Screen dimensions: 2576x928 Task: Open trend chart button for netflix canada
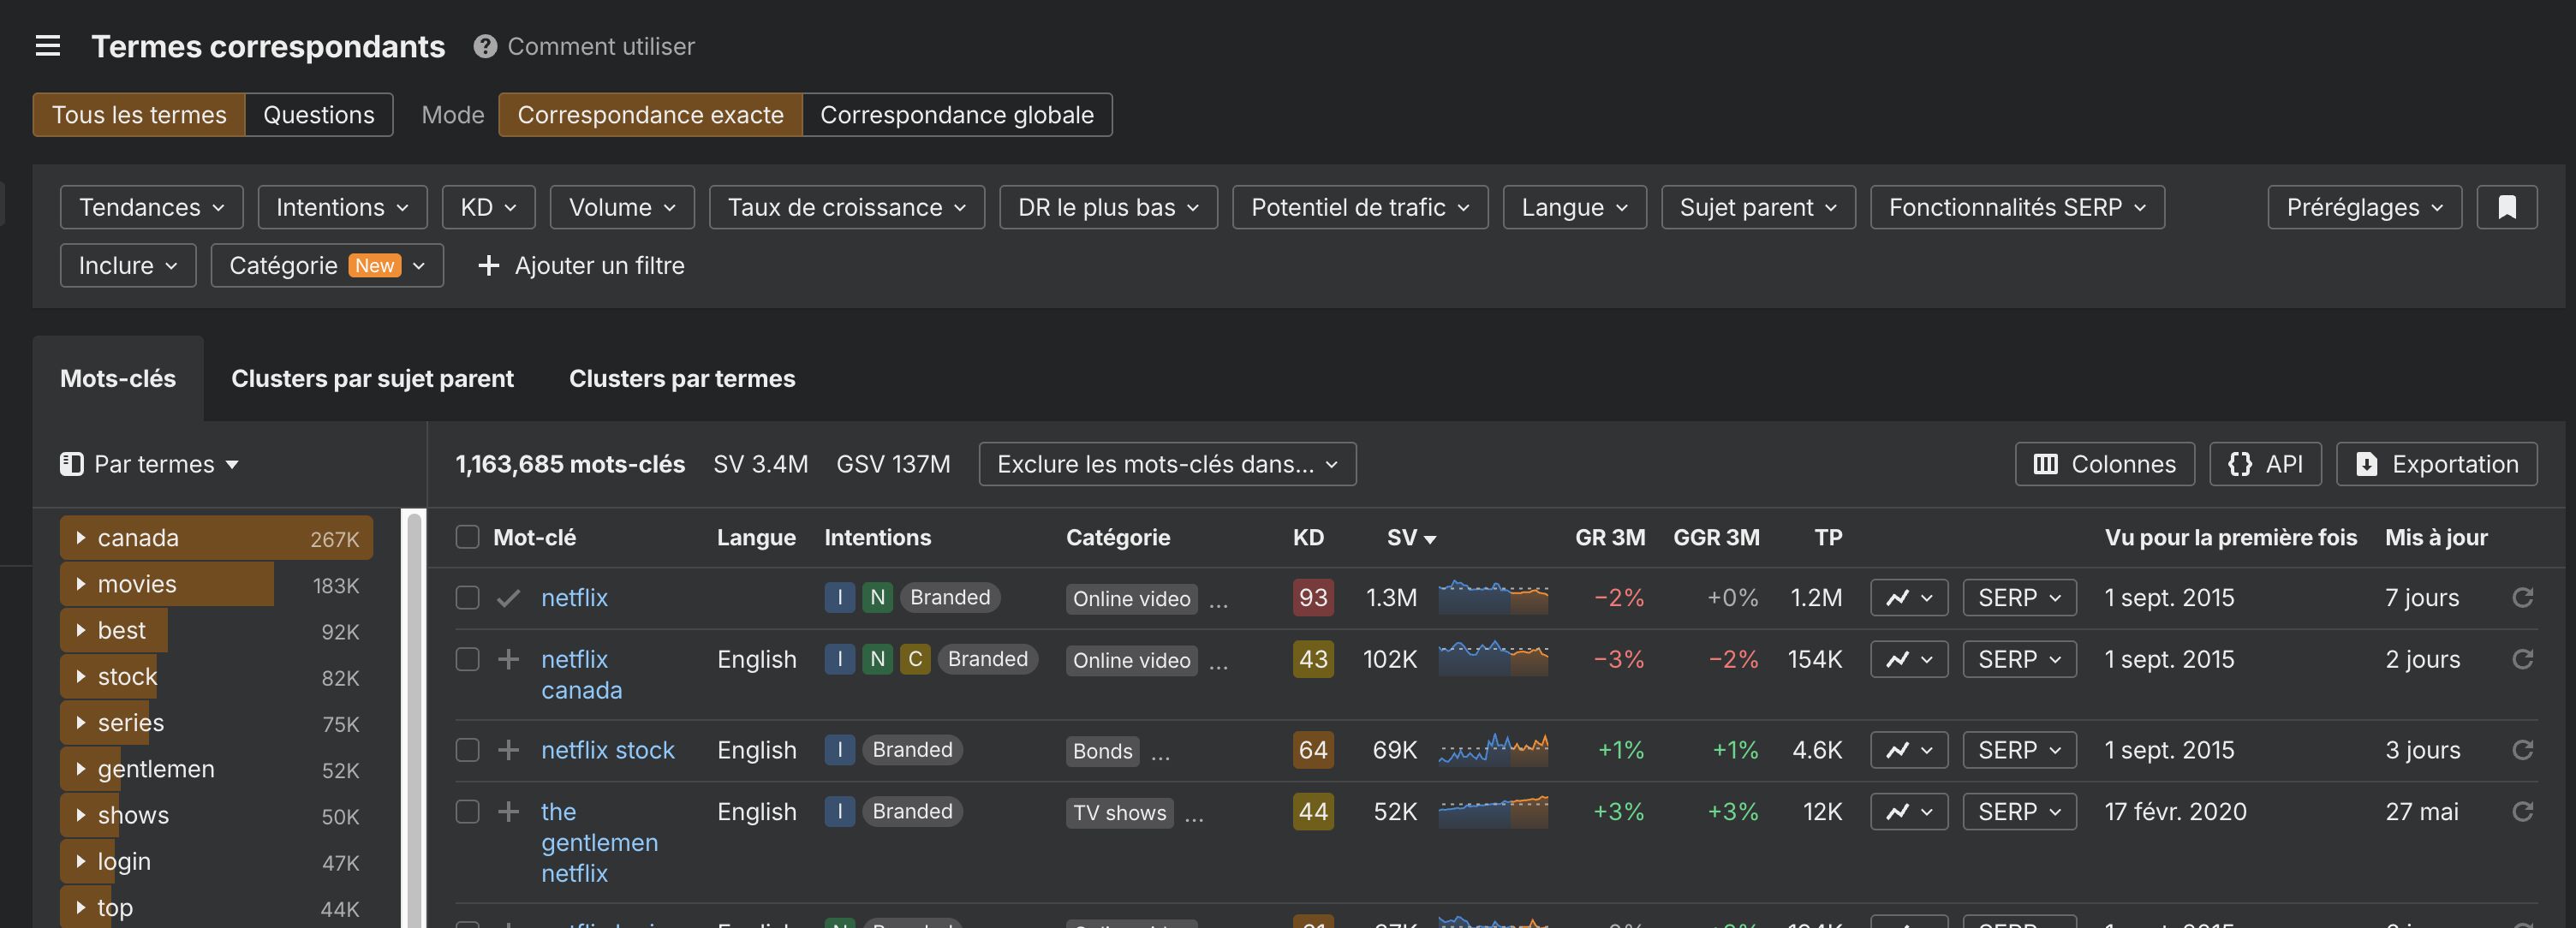click(1909, 659)
